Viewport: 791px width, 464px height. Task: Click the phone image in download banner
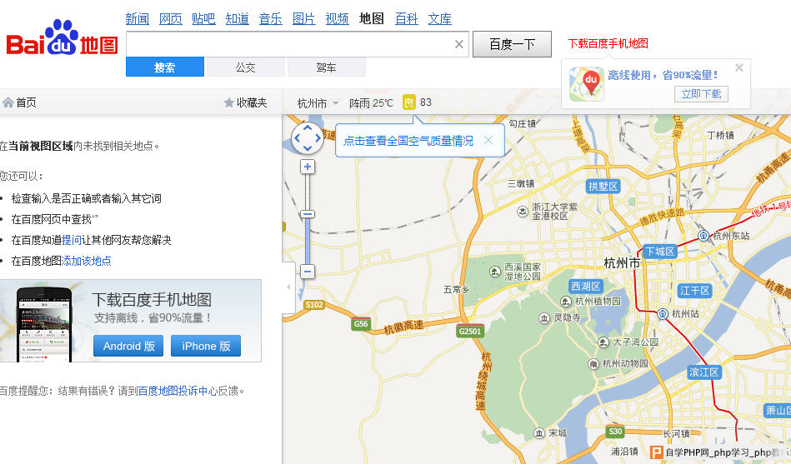(x=44, y=324)
